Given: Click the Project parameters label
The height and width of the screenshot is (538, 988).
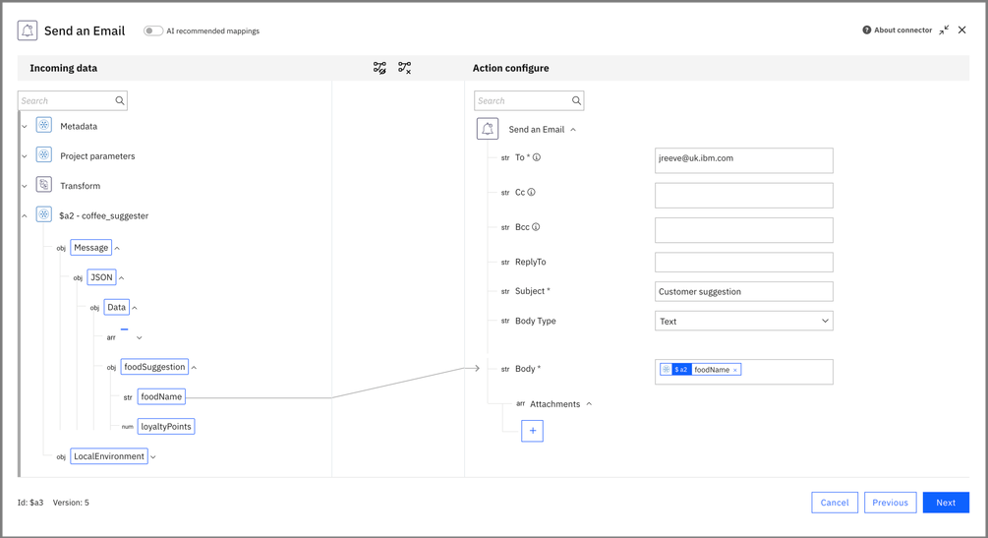Looking at the screenshot, I should coord(97,155).
